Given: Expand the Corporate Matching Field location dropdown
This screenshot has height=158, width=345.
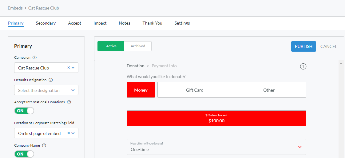Looking at the screenshot, I should coord(73,133).
